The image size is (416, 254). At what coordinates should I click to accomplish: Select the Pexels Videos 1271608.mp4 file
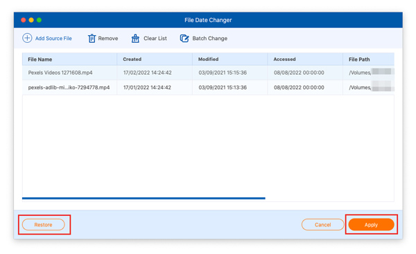[x=60, y=73]
